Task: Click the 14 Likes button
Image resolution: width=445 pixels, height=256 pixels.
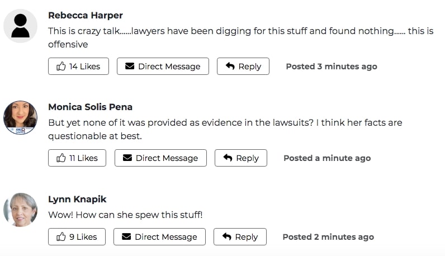Action: (x=78, y=67)
